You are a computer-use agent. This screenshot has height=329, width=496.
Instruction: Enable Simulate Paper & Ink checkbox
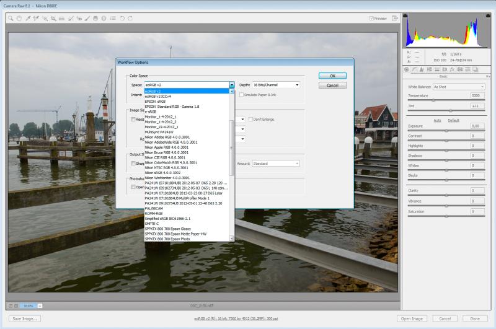(241, 95)
